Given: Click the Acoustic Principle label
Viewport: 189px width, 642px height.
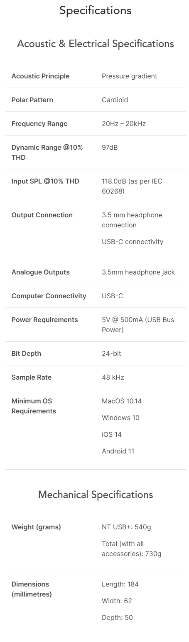Looking at the screenshot, I should [x=40, y=76].
